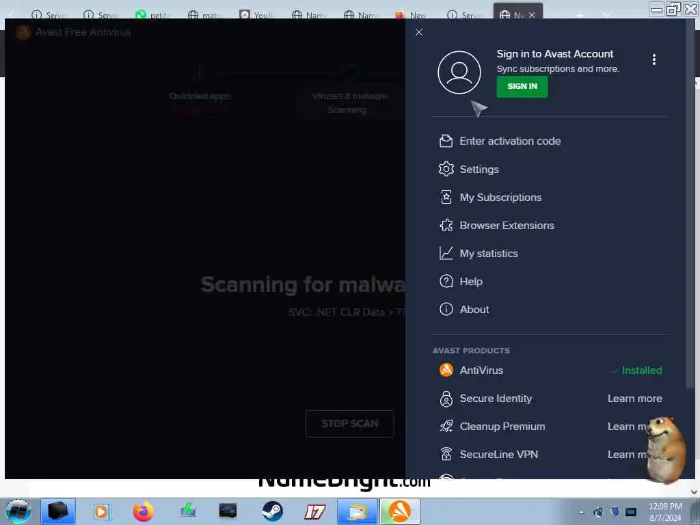The height and width of the screenshot is (525, 700).
Task: Open the green lightning taskbar app
Action: (188, 511)
